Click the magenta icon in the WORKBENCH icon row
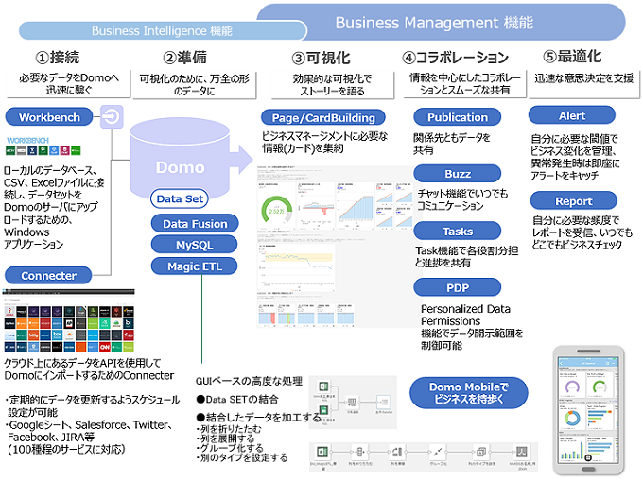The width and height of the screenshot is (643, 481). (65, 150)
